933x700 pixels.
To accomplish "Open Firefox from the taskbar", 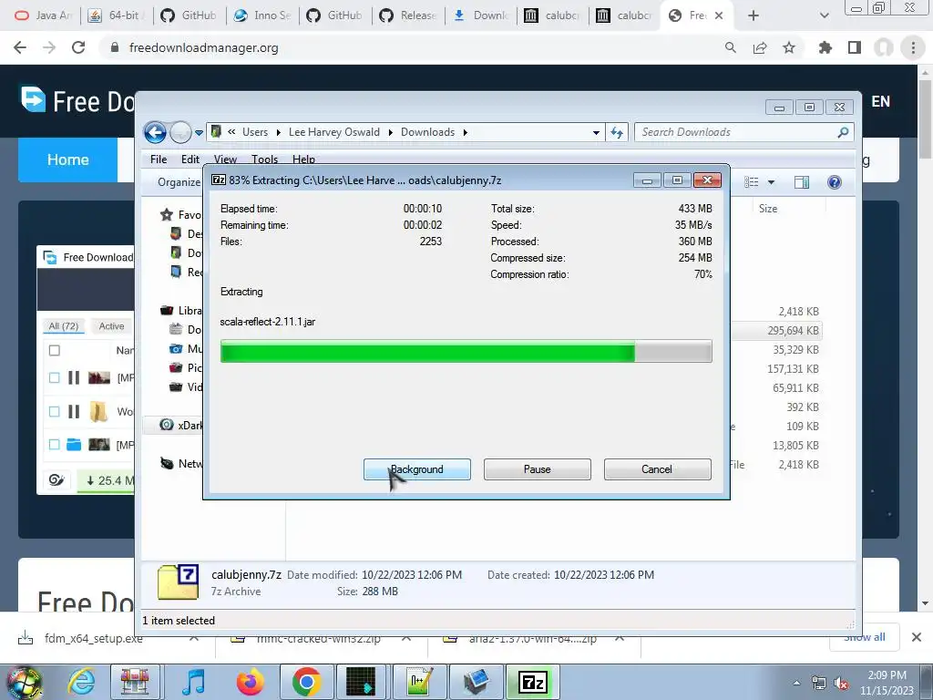I will (x=251, y=682).
